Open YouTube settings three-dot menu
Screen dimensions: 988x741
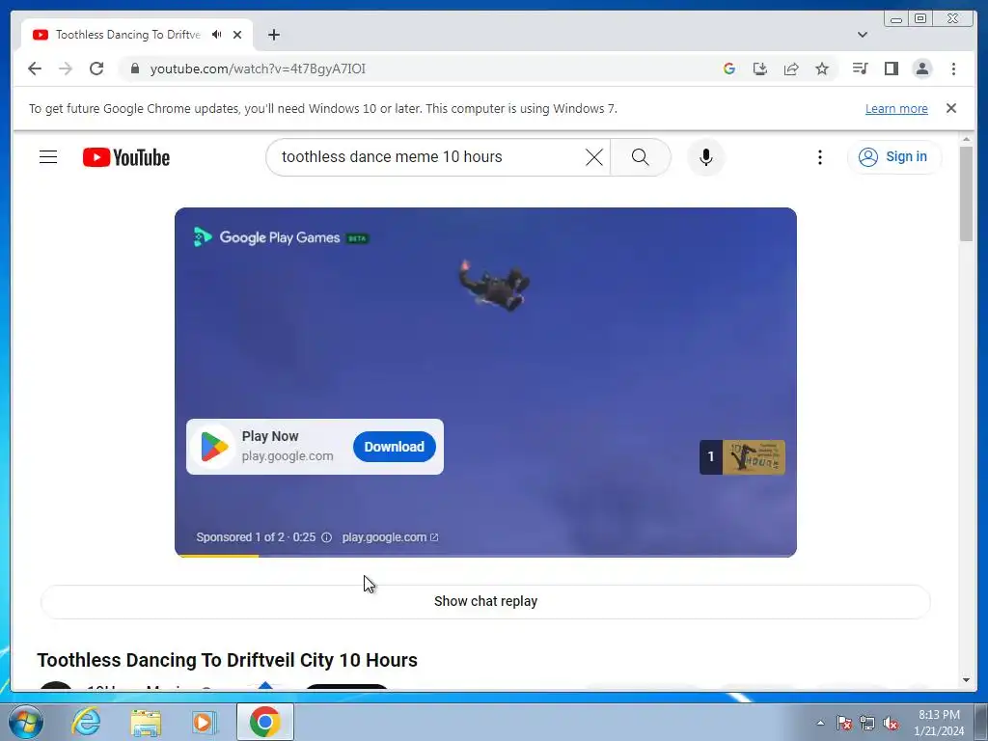click(x=820, y=157)
